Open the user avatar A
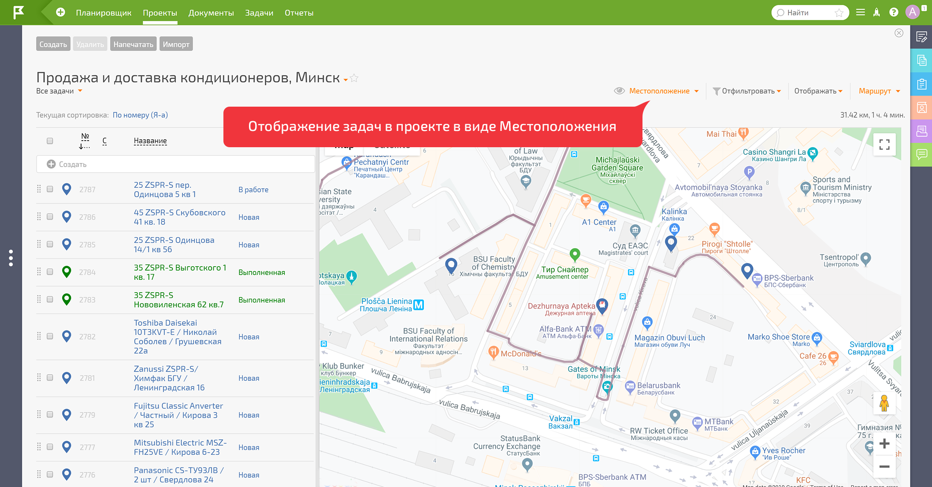The height and width of the screenshot is (487, 932). point(913,12)
